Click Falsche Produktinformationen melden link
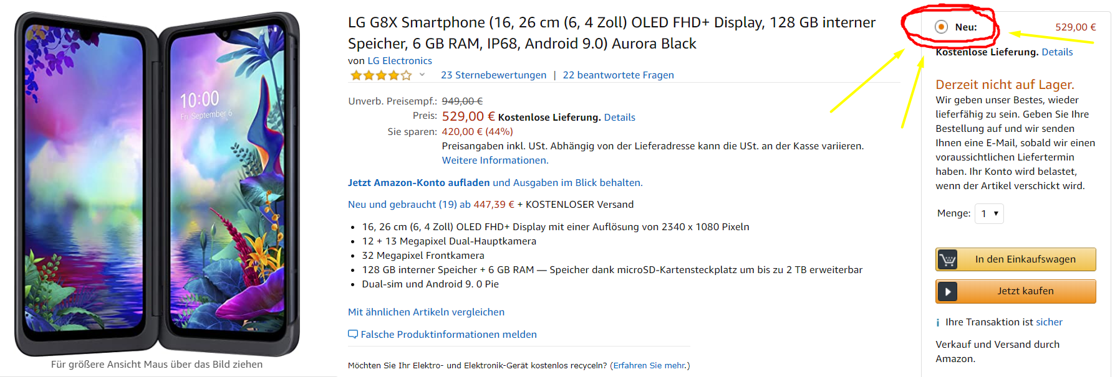1120x377 pixels. tap(448, 335)
